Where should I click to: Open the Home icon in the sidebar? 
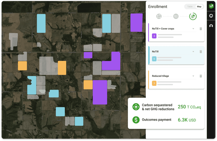click(x=211, y=16)
